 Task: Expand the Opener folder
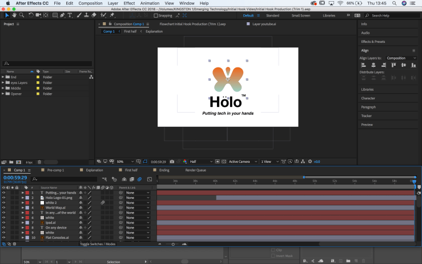click(x=3, y=94)
